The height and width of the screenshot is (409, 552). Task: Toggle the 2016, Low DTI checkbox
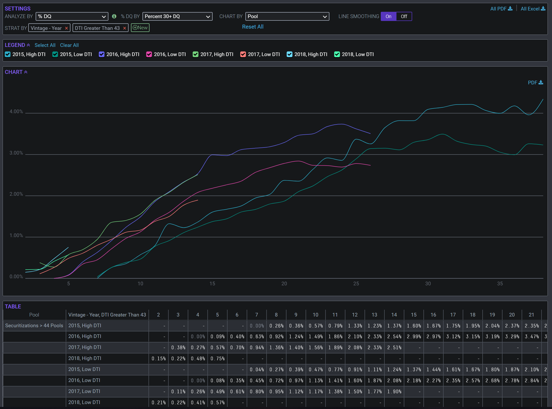click(149, 54)
